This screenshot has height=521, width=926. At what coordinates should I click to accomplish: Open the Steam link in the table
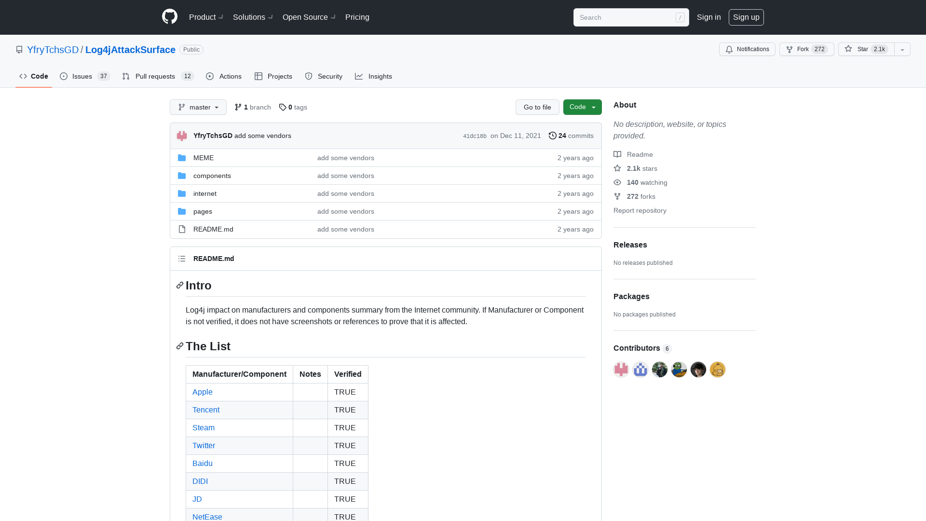[204, 428]
